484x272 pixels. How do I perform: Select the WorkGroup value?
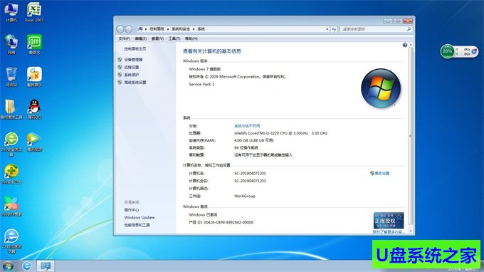coord(245,196)
